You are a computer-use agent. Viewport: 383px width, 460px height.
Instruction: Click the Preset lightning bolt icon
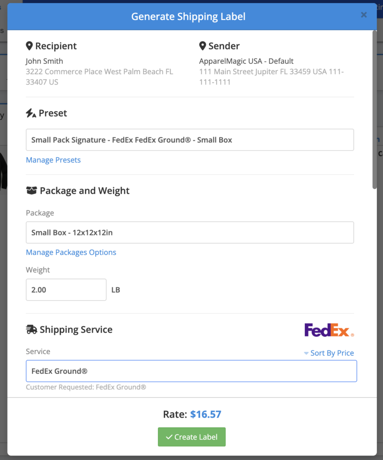pyautogui.click(x=31, y=113)
